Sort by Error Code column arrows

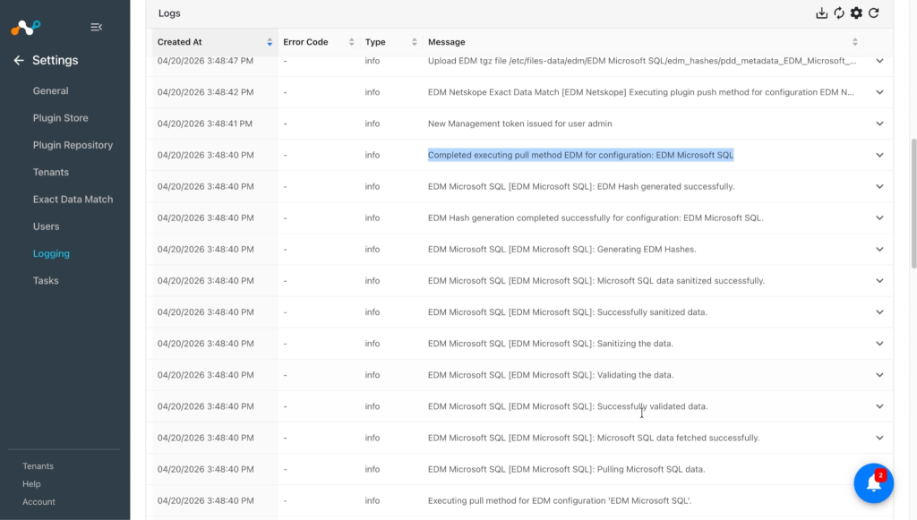[351, 42]
